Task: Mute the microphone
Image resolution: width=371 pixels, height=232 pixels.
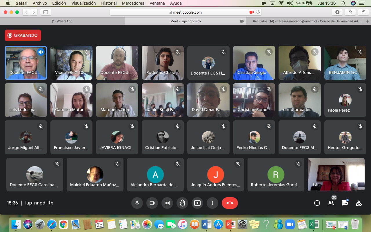Action: coord(137,203)
